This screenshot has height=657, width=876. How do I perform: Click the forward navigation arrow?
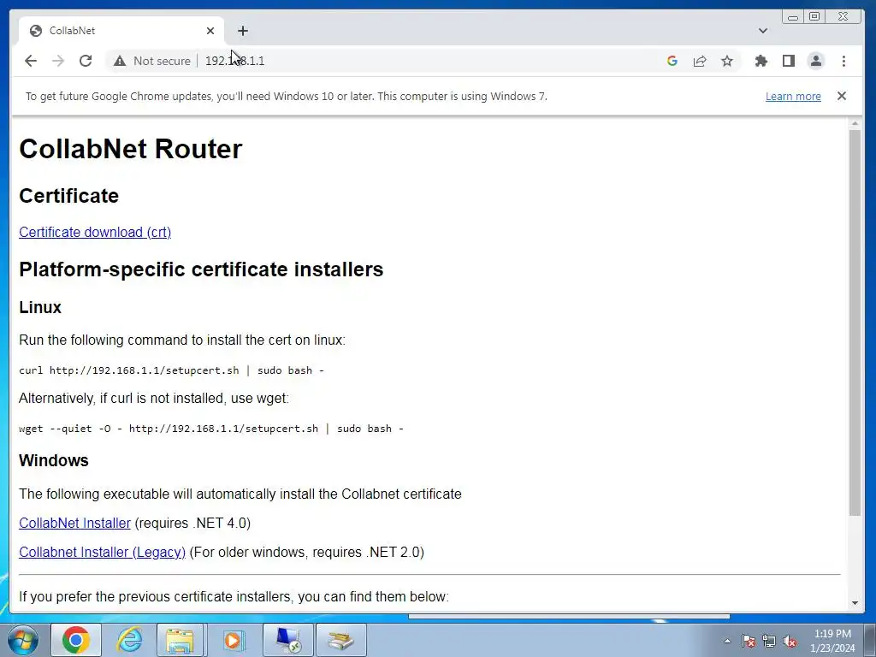[x=58, y=61]
